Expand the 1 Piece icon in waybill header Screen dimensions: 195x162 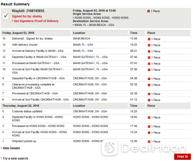pos(148,11)
